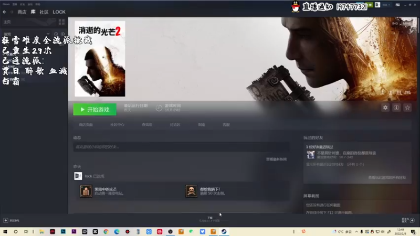Open the 查找组 find groups tab
This screenshot has width=420, height=236.
point(147,125)
